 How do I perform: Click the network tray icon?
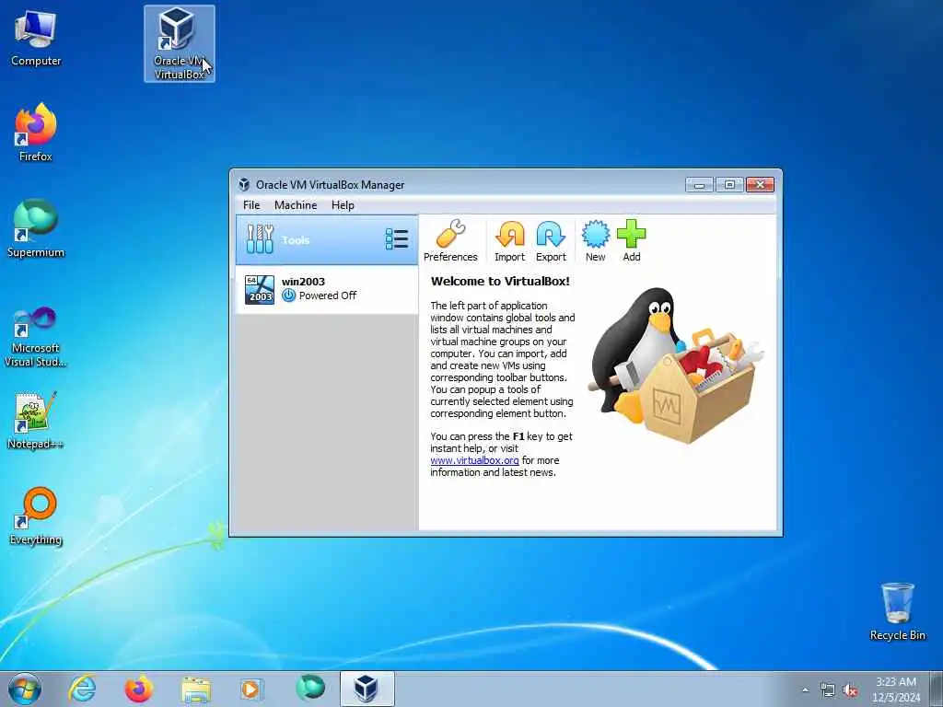(x=828, y=690)
